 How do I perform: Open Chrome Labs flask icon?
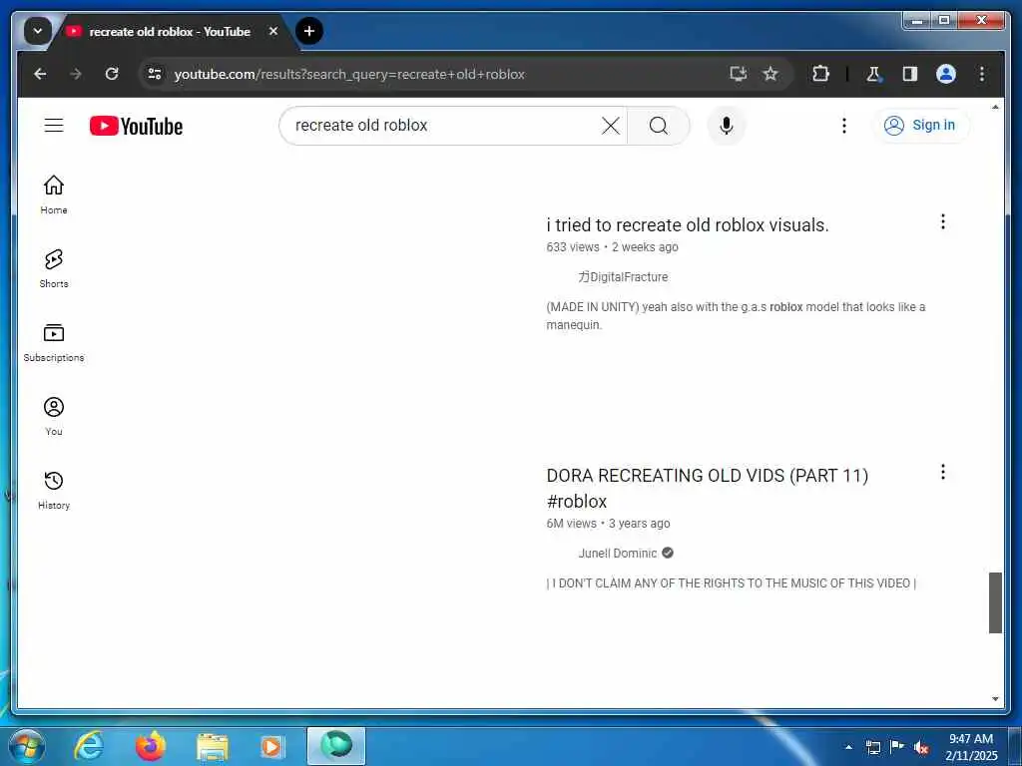point(873,74)
